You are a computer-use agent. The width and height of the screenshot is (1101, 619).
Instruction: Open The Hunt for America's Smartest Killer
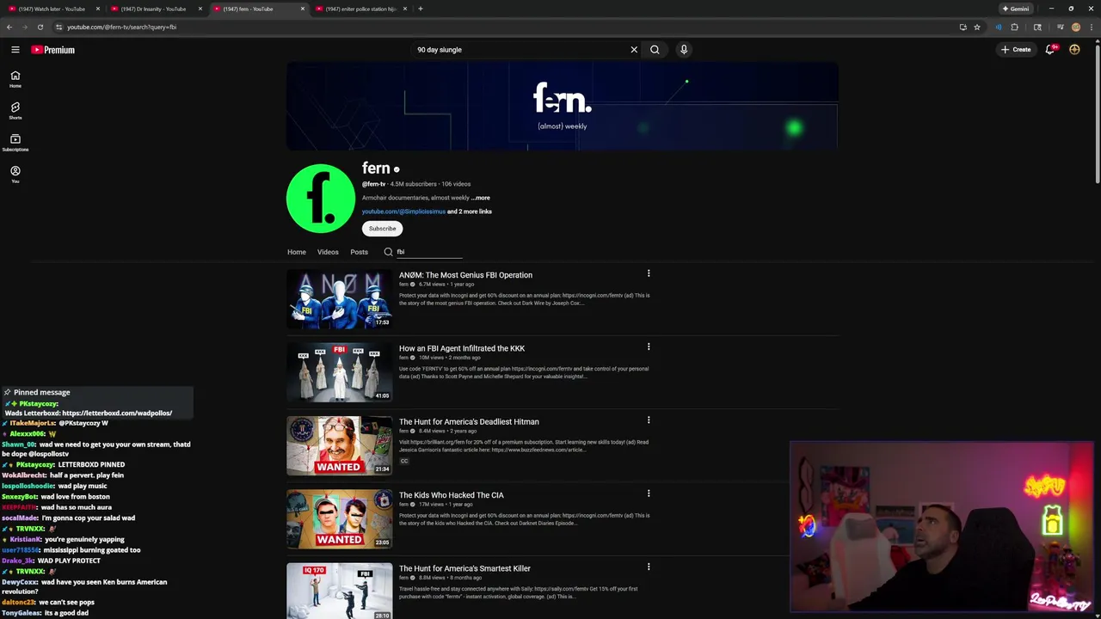point(464,568)
